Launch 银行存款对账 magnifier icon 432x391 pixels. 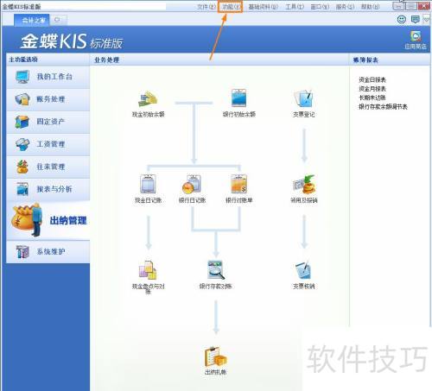pos(216,270)
